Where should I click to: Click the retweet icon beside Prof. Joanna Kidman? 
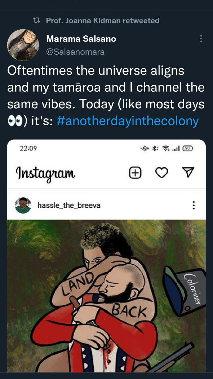click(x=36, y=21)
